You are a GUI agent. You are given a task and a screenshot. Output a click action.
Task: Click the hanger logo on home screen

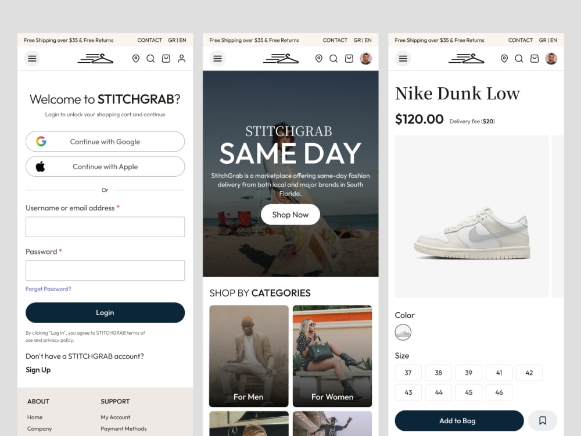281,59
